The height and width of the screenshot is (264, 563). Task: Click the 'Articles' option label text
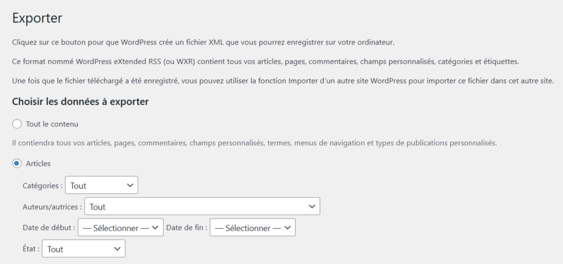click(x=38, y=164)
